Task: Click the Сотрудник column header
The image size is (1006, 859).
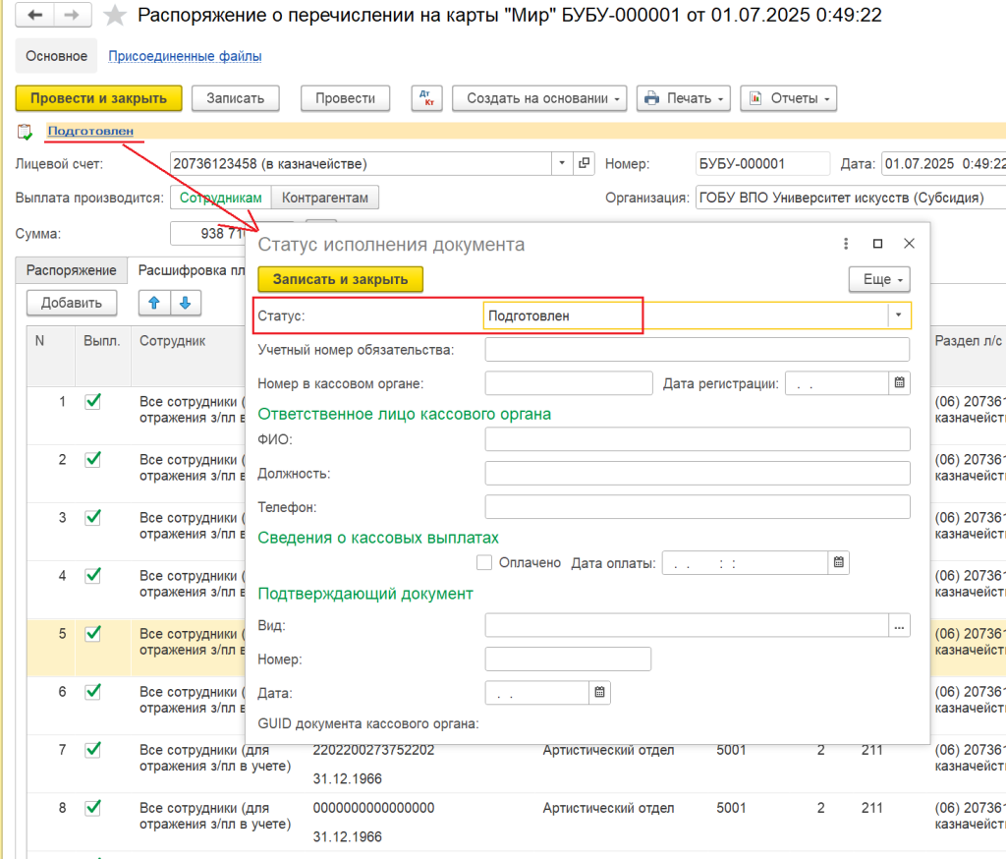Action: (189, 357)
